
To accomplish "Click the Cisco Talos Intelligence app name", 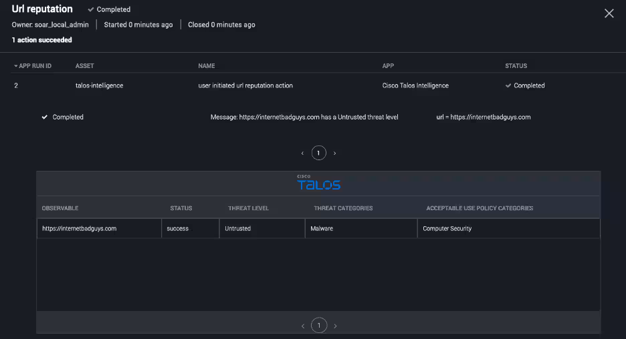I will (x=415, y=85).
